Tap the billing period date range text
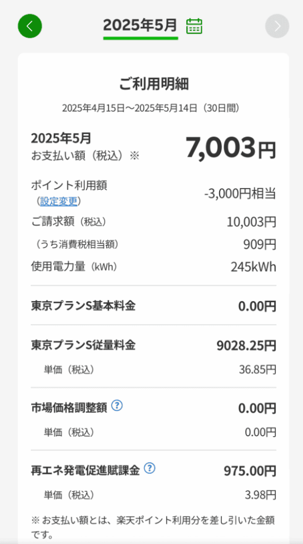Screen dimensions: 303x544 (x=151, y=108)
